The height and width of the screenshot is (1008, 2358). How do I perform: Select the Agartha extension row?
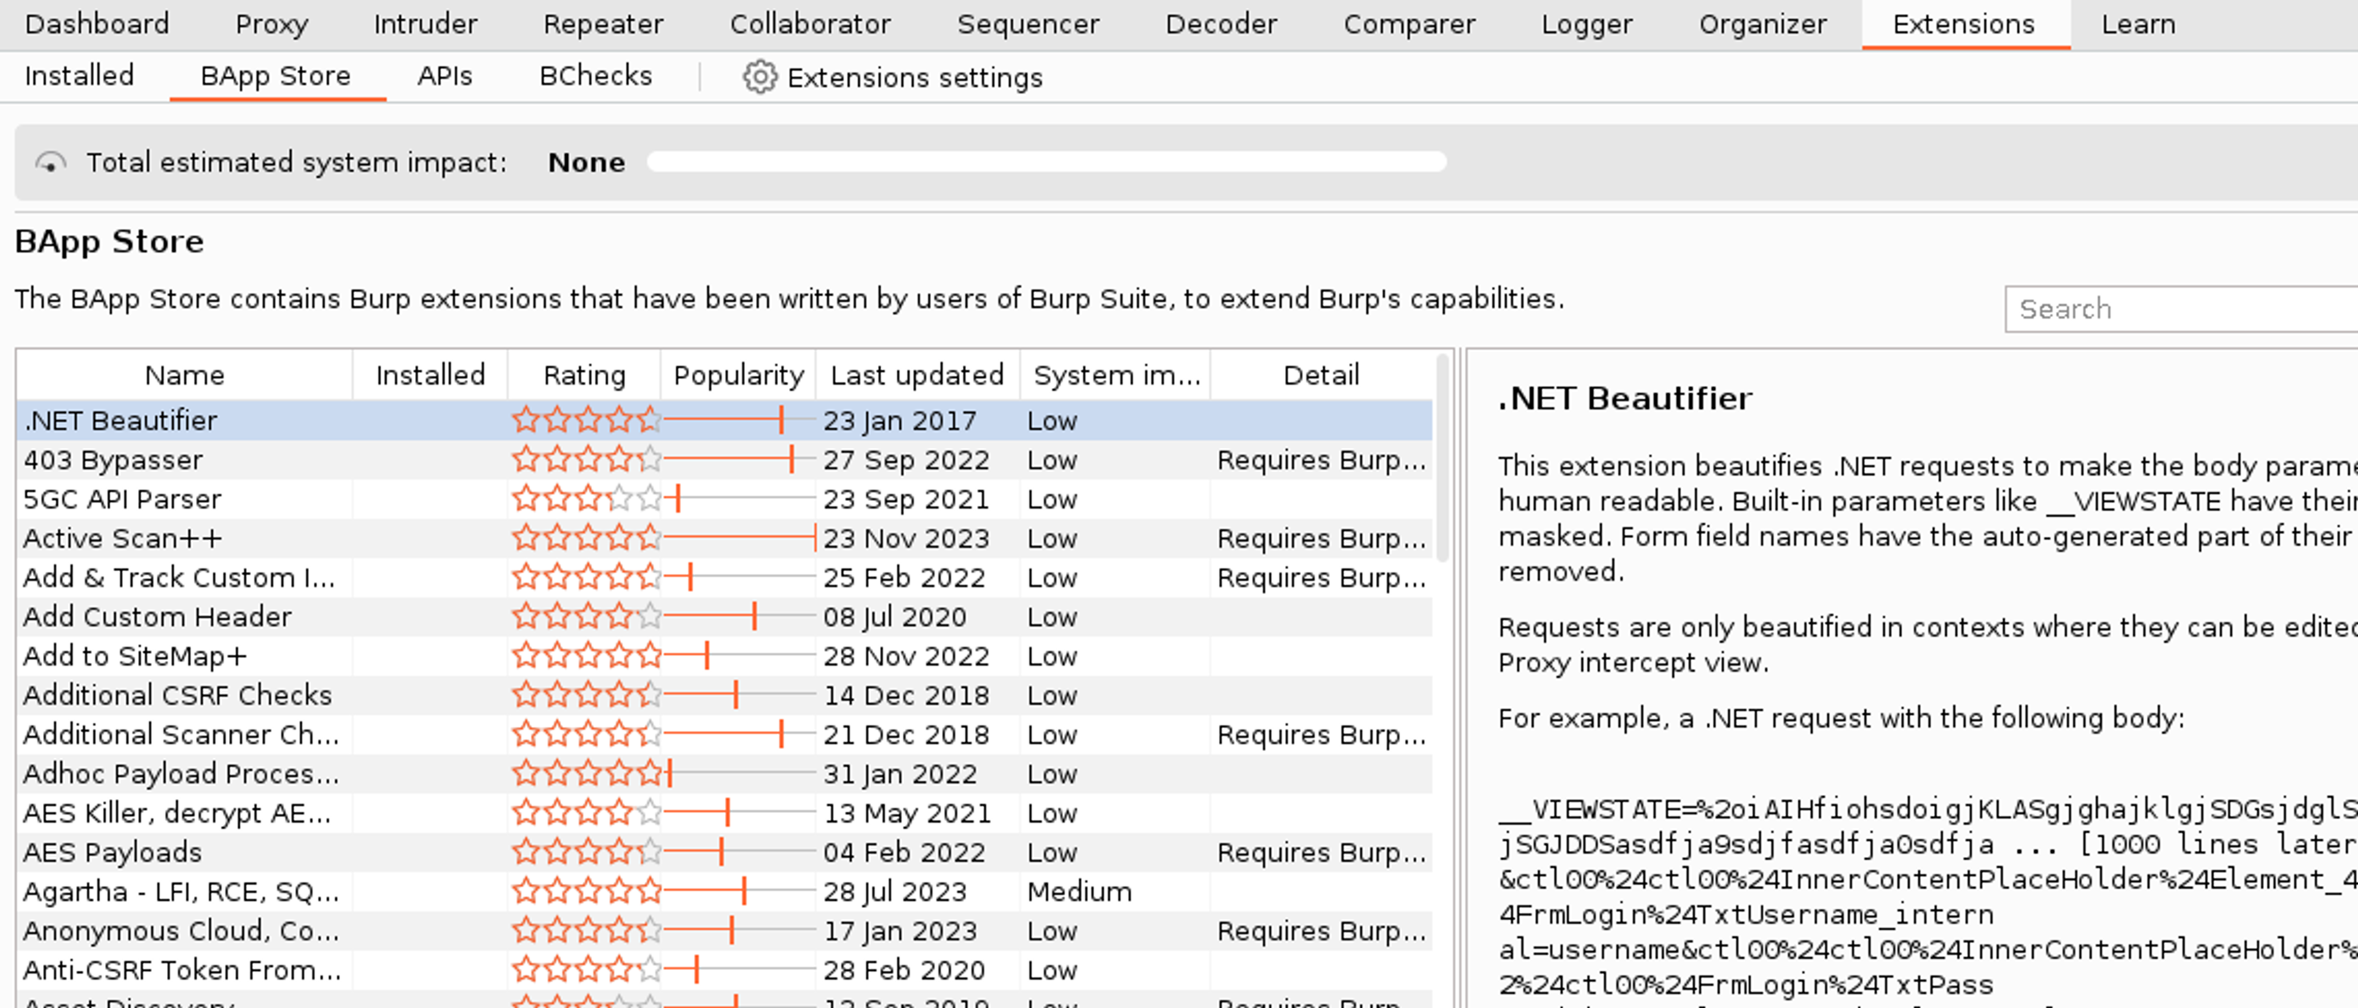click(181, 891)
